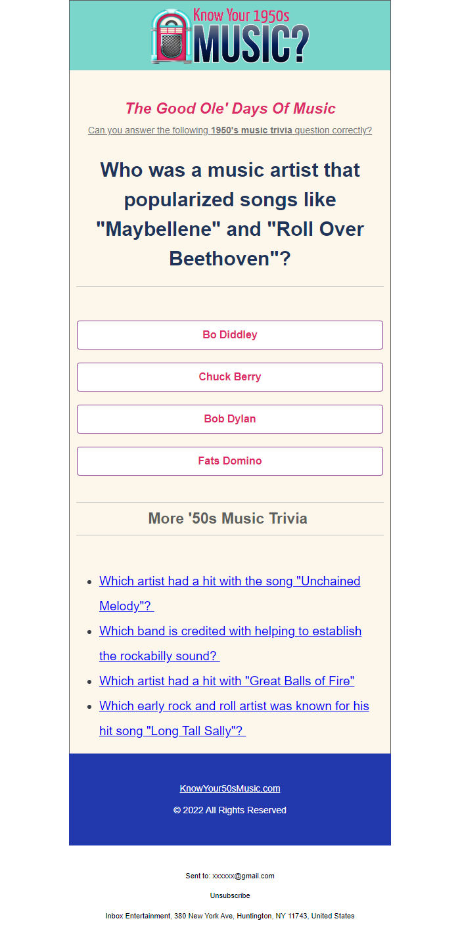Image resolution: width=460 pixels, height=946 pixels.
Task: Pick the Bob Dylan answer option
Action: pos(230,419)
